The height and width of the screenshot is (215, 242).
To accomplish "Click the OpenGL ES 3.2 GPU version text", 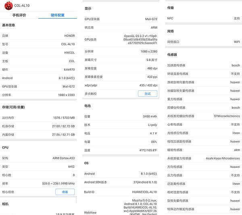I will pyautogui.click(x=140, y=40).
